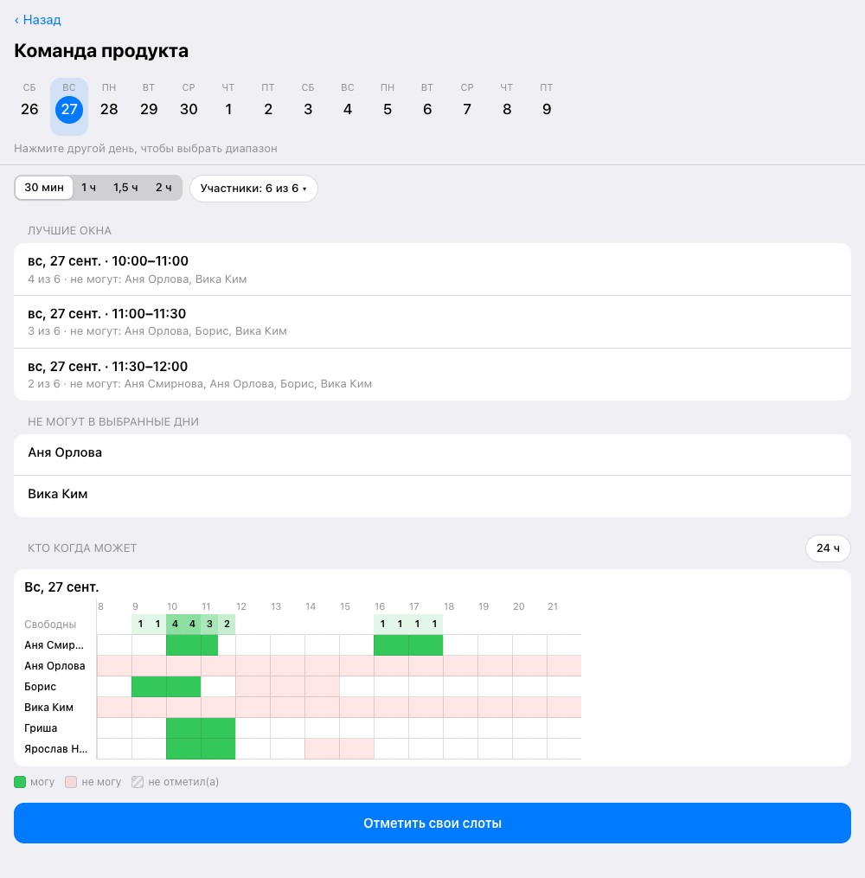865x878 pixels.
Task: Click Аня Смирнова's green 16:00 slot
Action: [383, 645]
